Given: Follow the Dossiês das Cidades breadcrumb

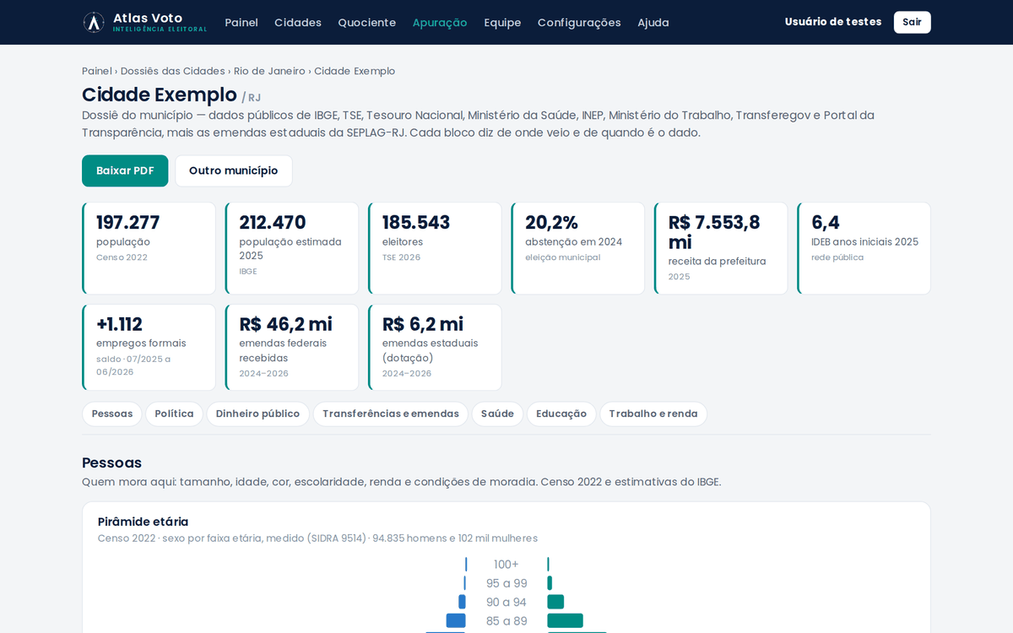Looking at the screenshot, I should [173, 71].
